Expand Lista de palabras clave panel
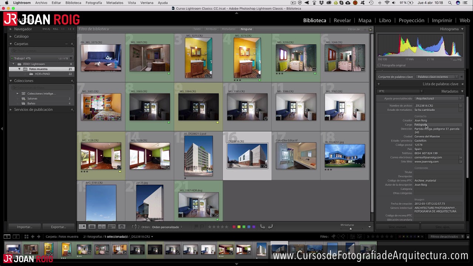This screenshot has width=473, height=266. [462, 84]
